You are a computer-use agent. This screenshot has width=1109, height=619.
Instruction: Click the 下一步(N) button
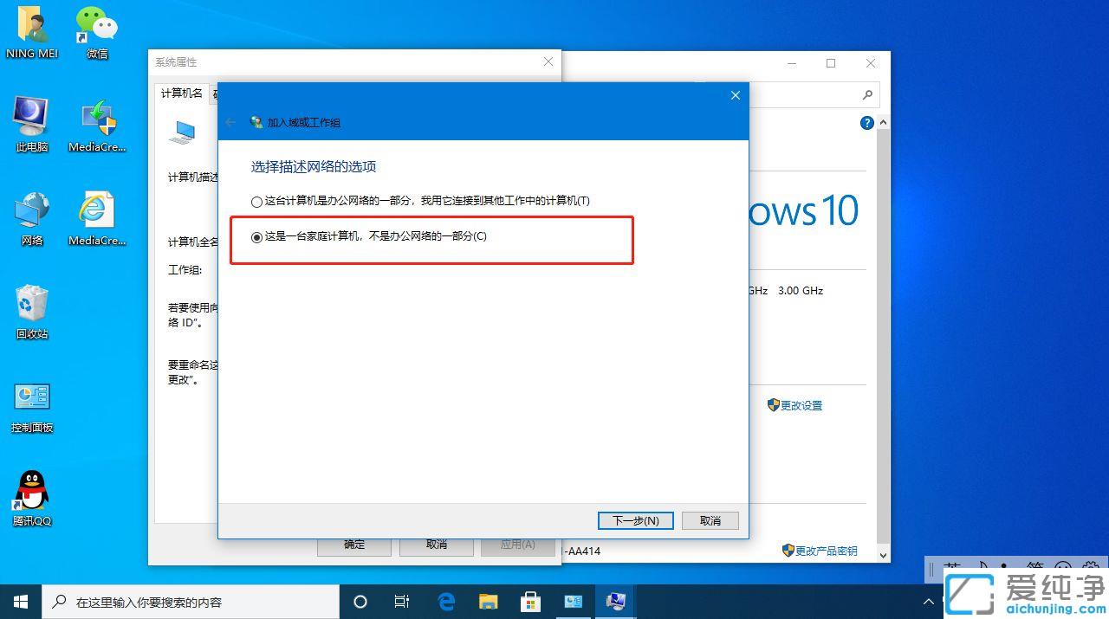point(635,519)
